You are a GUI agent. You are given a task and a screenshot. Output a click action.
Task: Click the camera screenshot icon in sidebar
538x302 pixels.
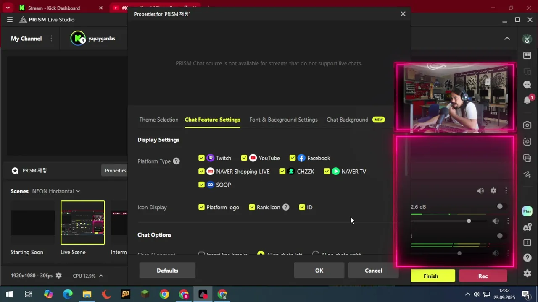coord(527,125)
